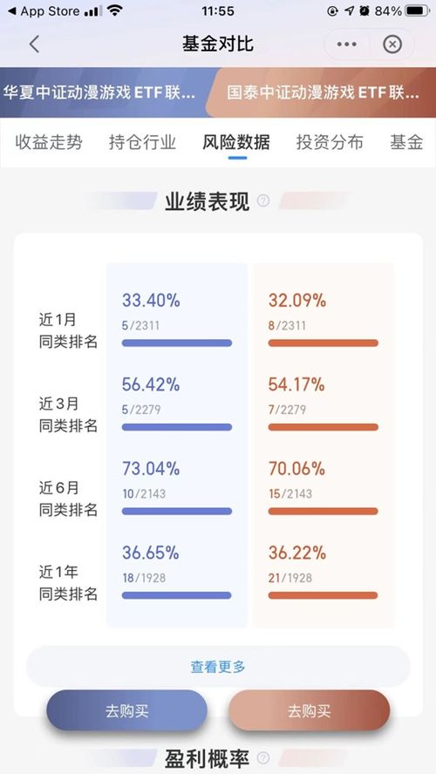Tap orange 去购买 button for 国泰 fund

coord(309,711)
